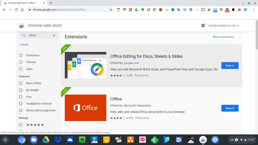Rate the Office Editing for Docs extension

point(230,66)
